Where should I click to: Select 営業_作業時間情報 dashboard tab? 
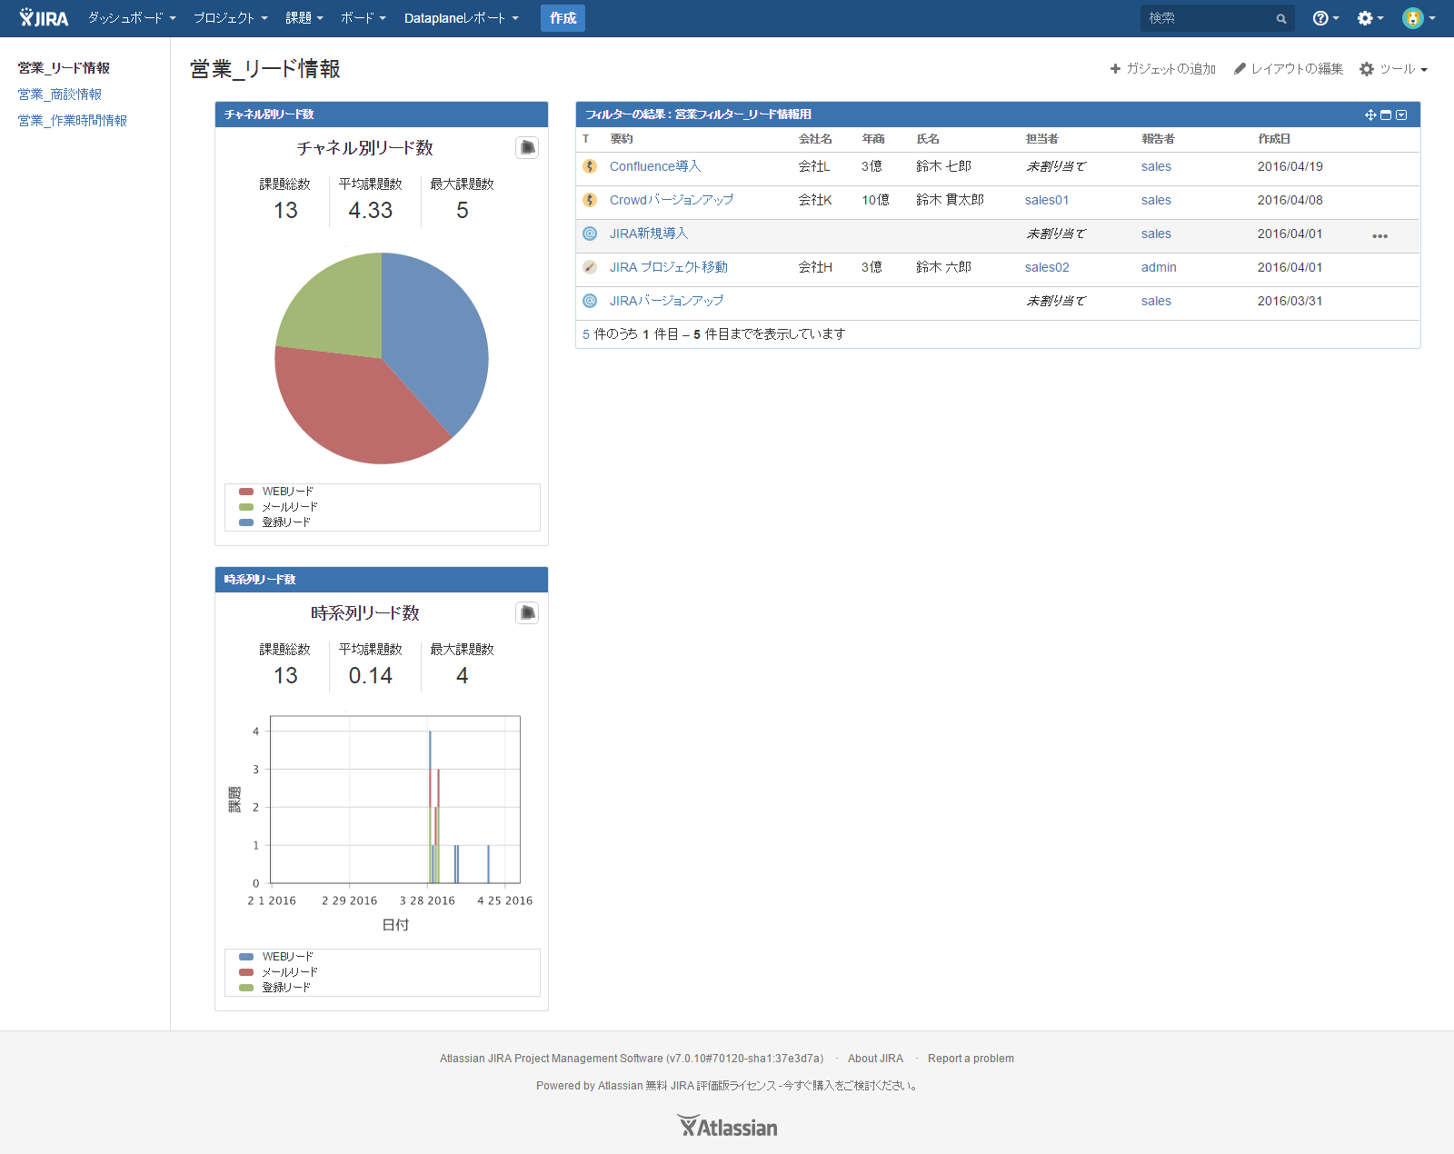[73, 121]
